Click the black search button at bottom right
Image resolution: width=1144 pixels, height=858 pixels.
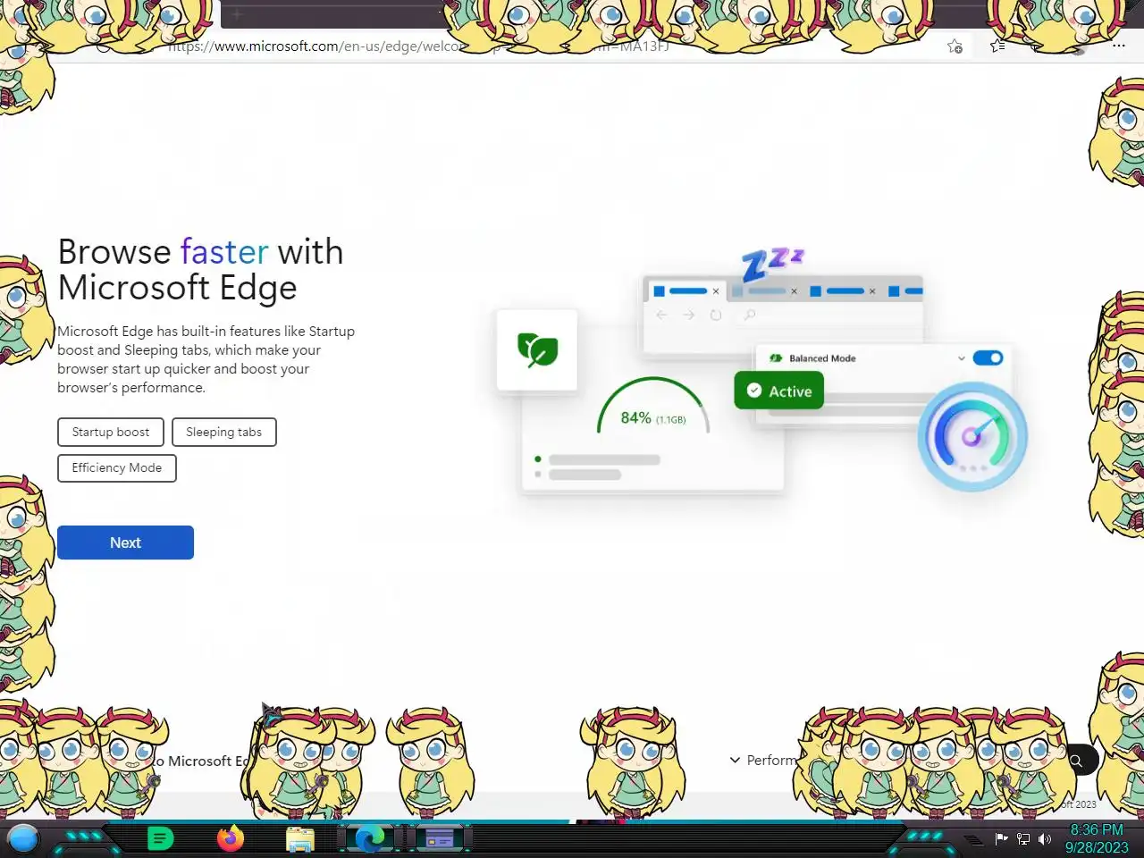point(1077,761)
